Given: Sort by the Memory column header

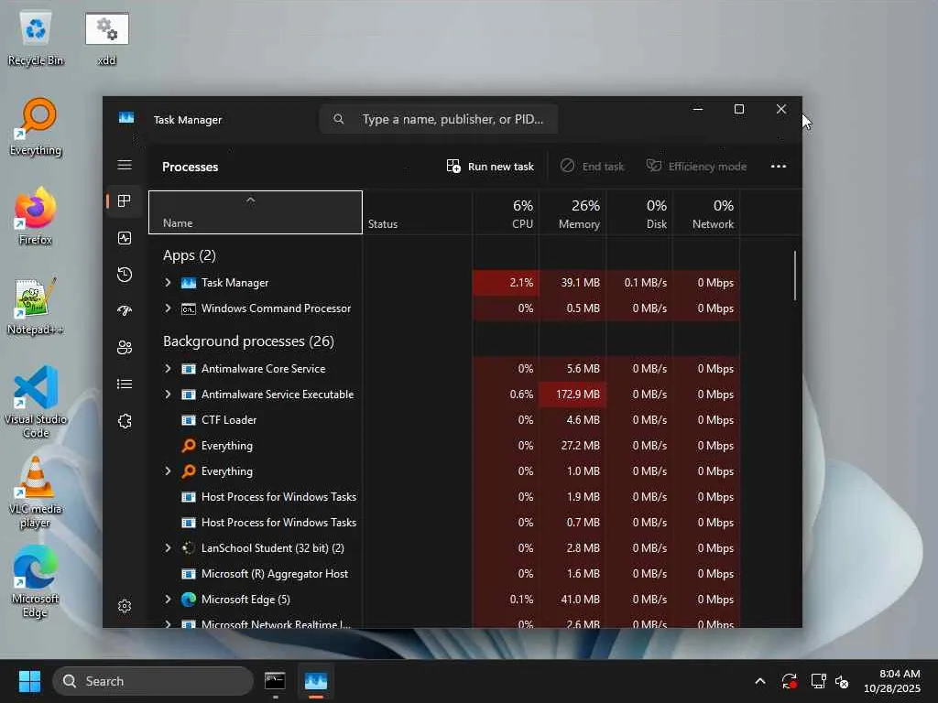Looking at the screenshot, I should [573, 212].
